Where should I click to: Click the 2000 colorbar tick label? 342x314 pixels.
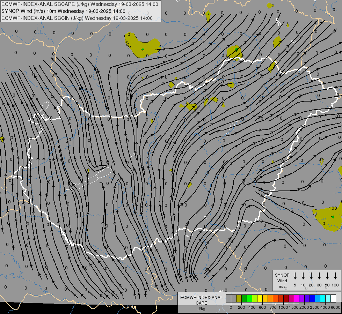(x=304, y=307)
